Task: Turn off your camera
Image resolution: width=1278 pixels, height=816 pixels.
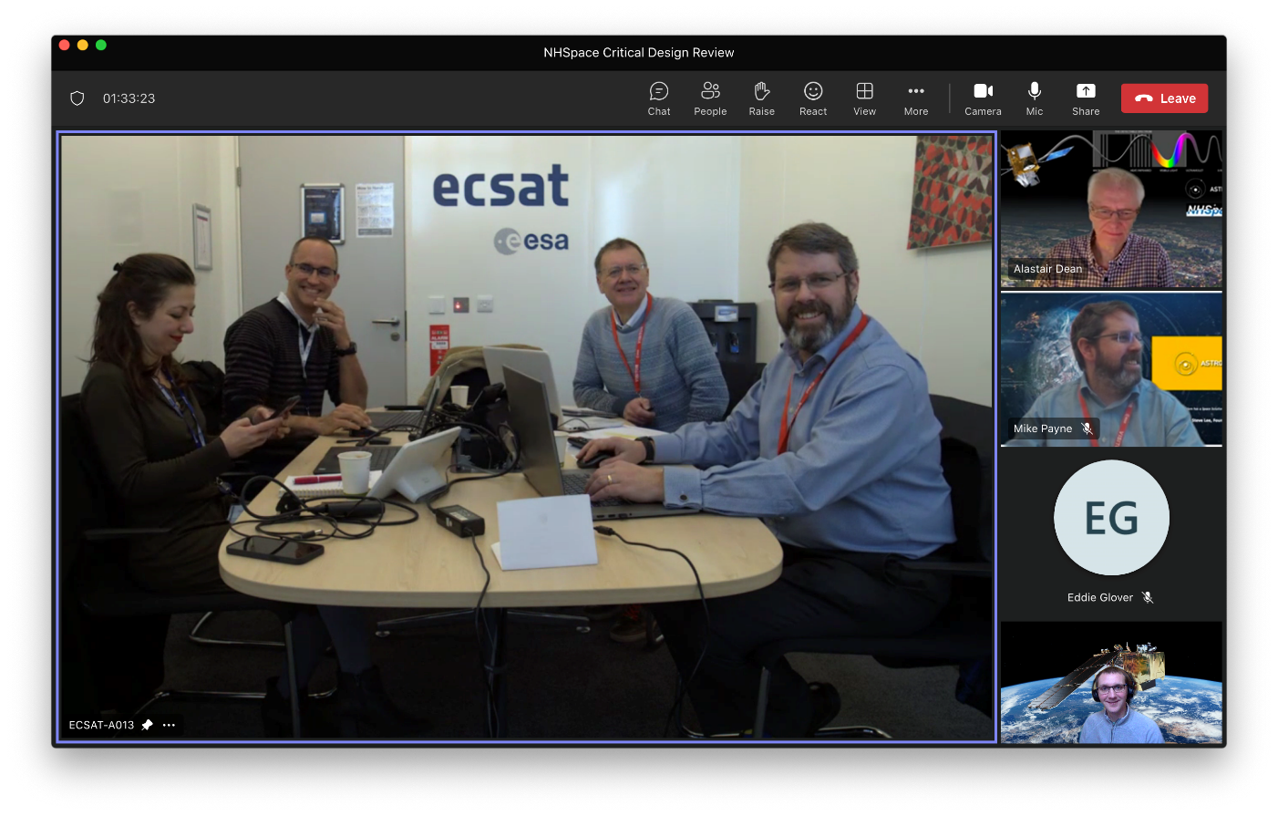Action: [983, 98]
